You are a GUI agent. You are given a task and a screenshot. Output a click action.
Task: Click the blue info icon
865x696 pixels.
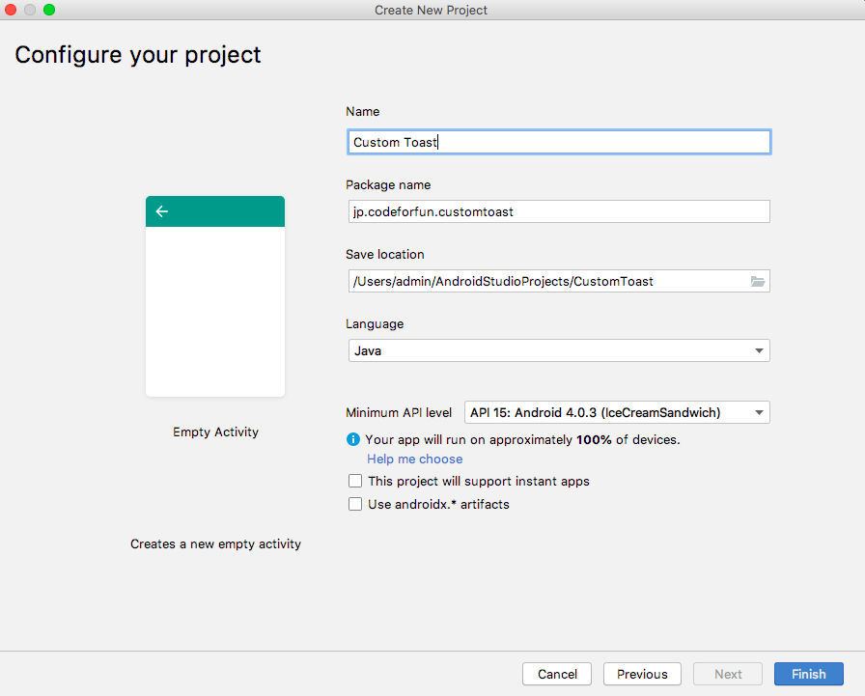pyautogui.click(x=353, y=439)
